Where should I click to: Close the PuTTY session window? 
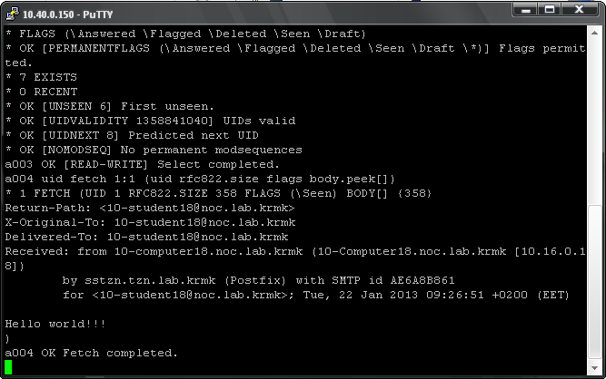[x=580, y=10]
